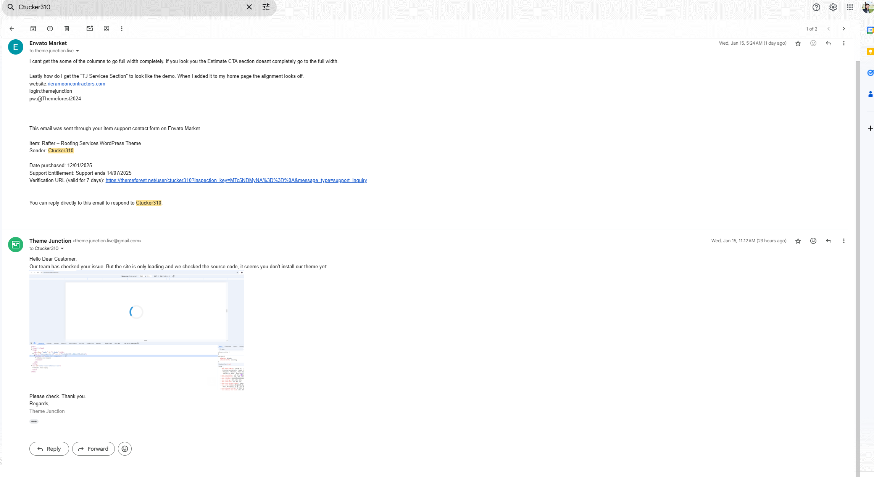
Task: Click the Theme Junction sender name
Action: 50,241
